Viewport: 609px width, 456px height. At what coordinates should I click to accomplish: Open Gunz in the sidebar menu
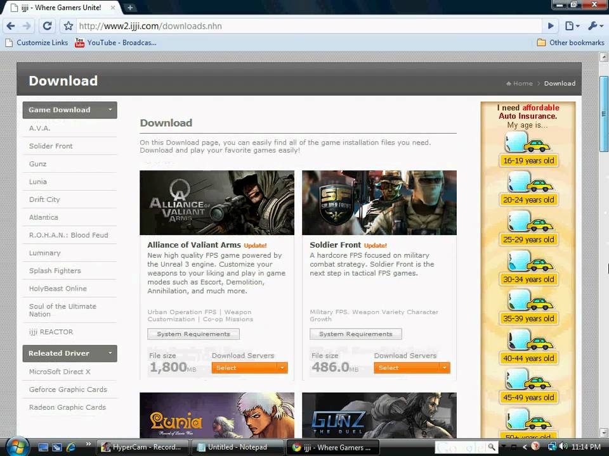click(x=37, y=163)
